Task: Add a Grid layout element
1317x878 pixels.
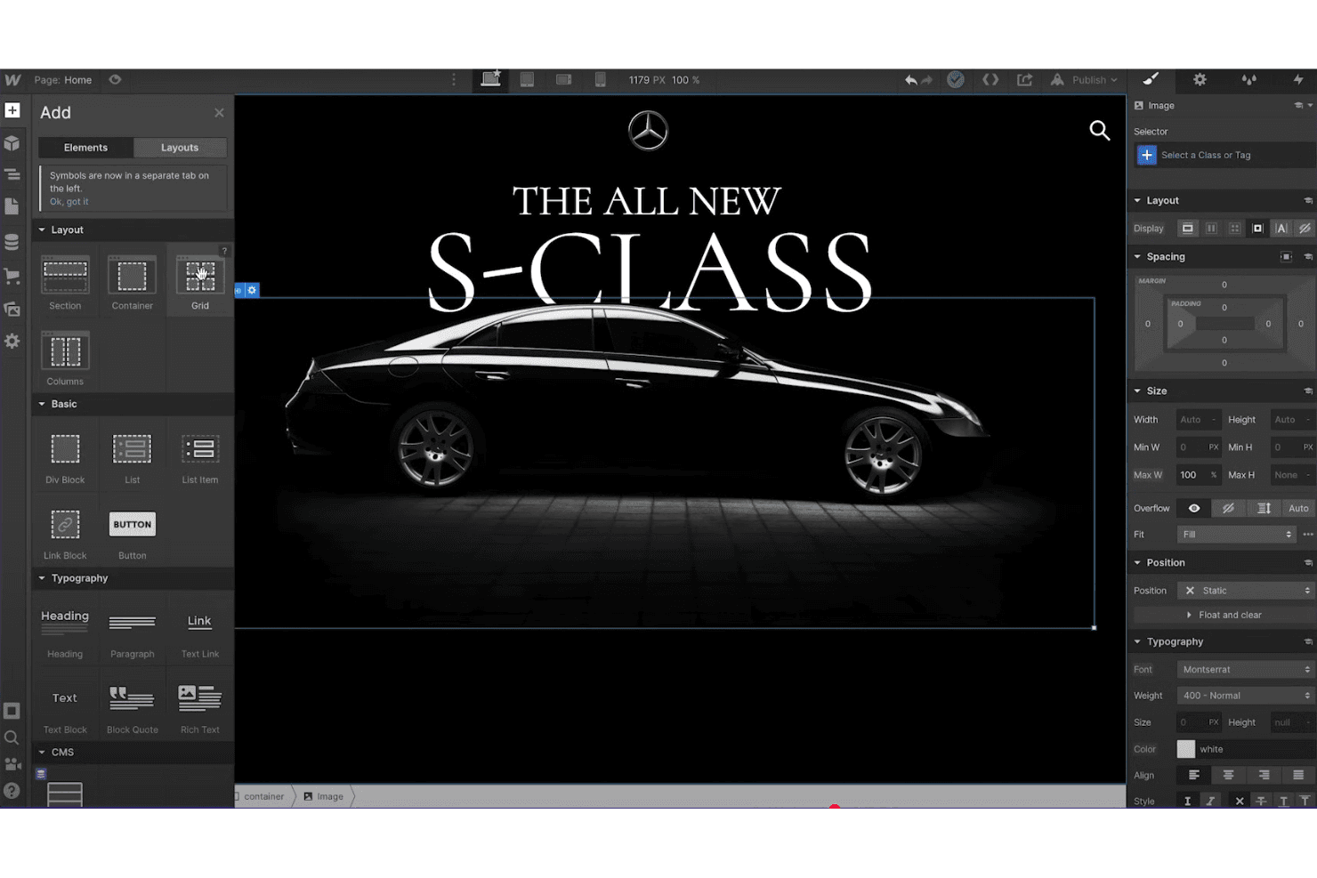Action: (199, 282)
